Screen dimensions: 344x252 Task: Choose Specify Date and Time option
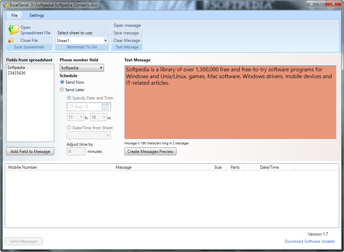(69, 98)
